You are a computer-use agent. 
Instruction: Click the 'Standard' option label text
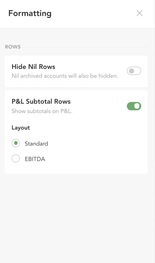pyautogui.click(x=36, y=144)
